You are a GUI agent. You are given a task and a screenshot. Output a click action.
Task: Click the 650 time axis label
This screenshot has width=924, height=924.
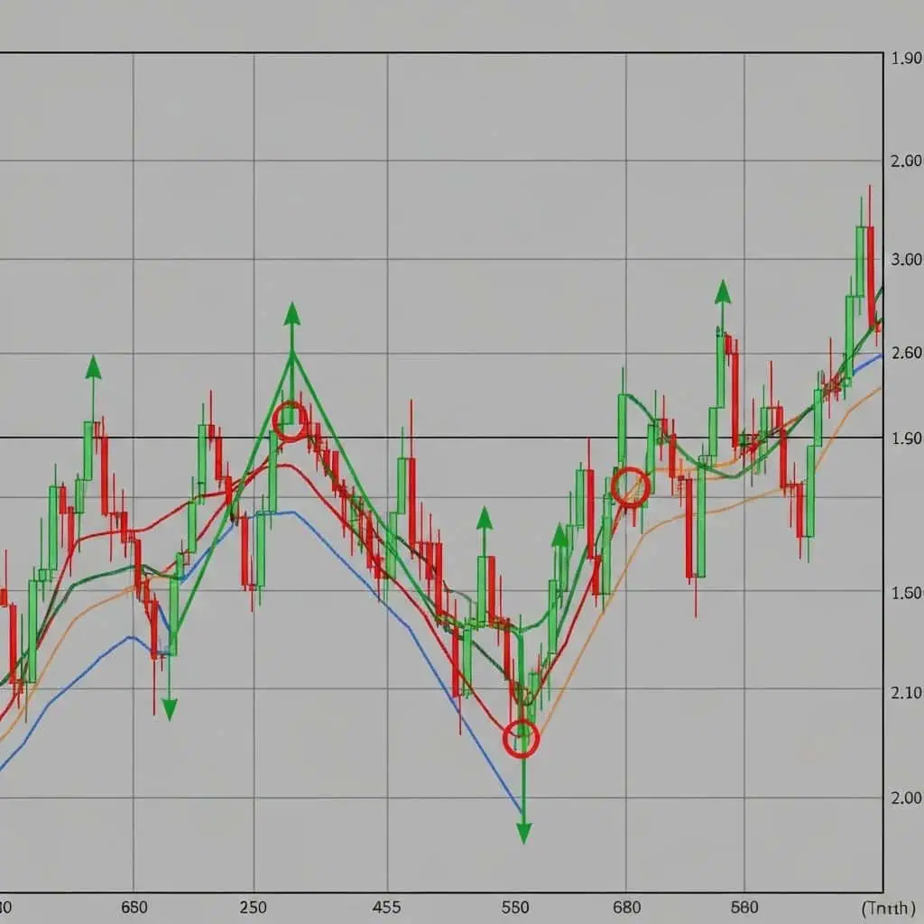tap(134, 906)
